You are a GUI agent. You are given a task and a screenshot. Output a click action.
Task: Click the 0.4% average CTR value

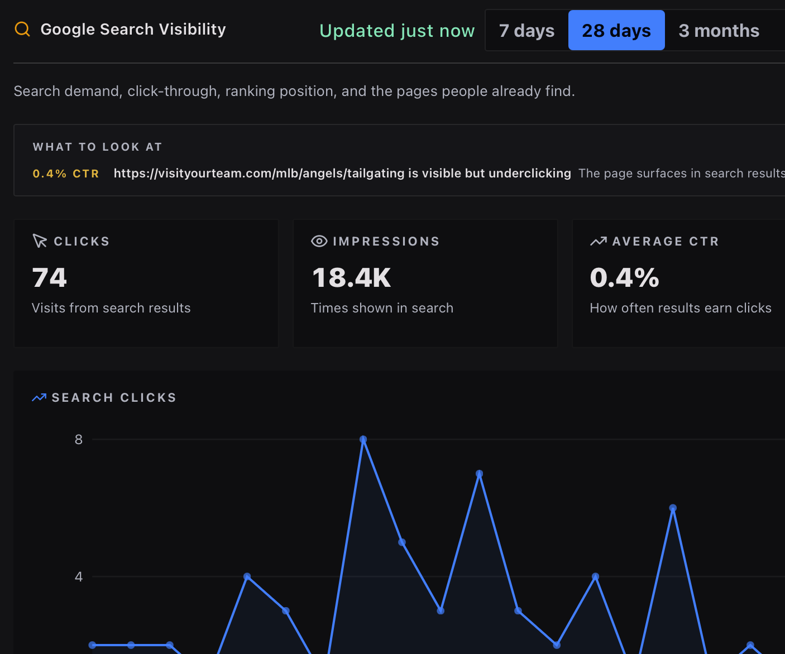click(x=625, y=277)
